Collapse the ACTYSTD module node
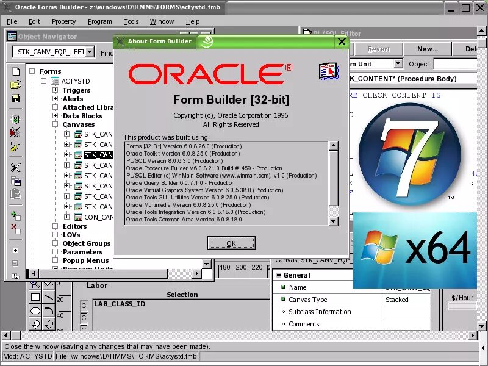488x366 pixels. coord(44,81)
